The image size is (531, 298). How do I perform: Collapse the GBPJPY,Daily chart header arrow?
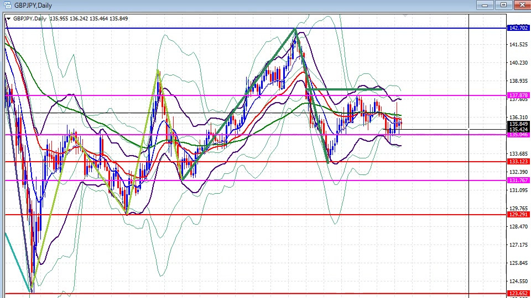pos(8,19)
